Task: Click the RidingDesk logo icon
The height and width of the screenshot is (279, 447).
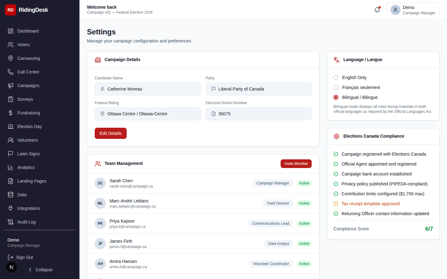Action: click(10, 10)
